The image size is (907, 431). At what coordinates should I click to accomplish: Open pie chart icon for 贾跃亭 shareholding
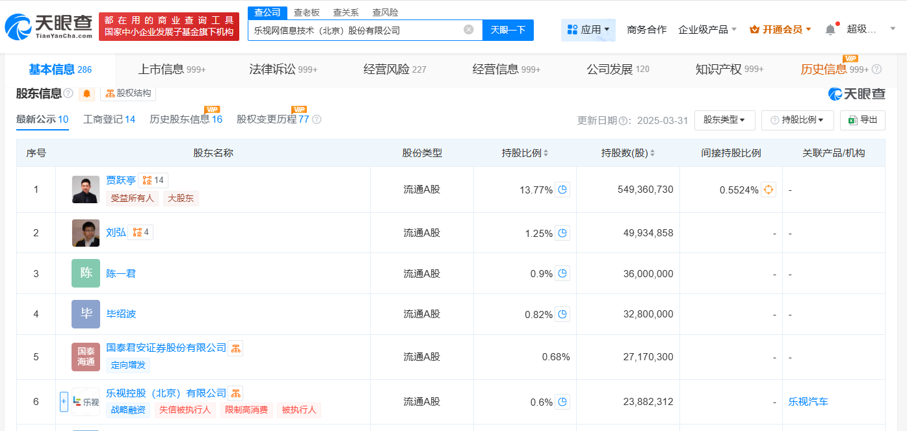563,190
